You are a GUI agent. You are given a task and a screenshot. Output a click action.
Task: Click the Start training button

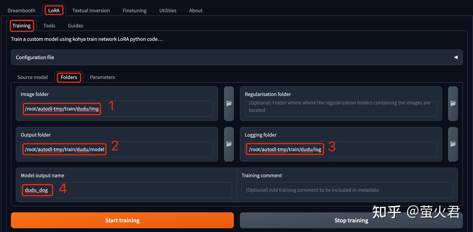(x=122, y=220)
